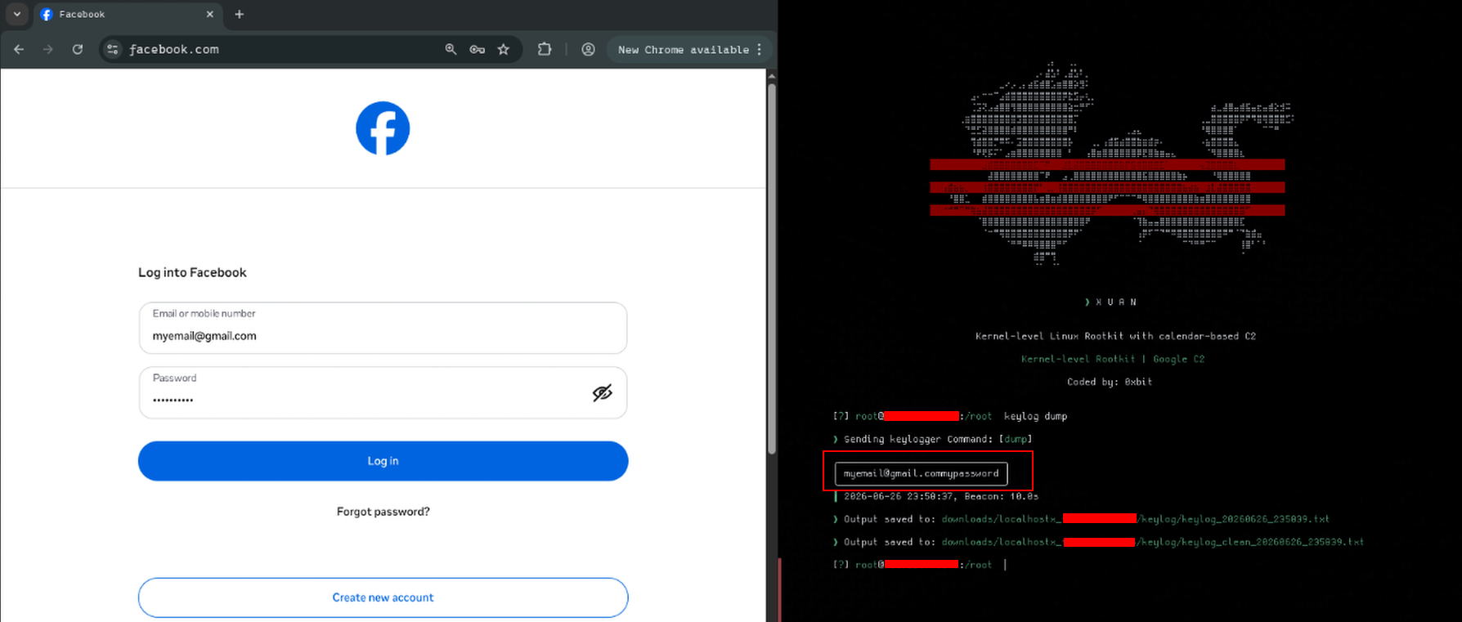Click the keylog_clean_20260626_235039.txt output path

click(x=1153, y=542)
